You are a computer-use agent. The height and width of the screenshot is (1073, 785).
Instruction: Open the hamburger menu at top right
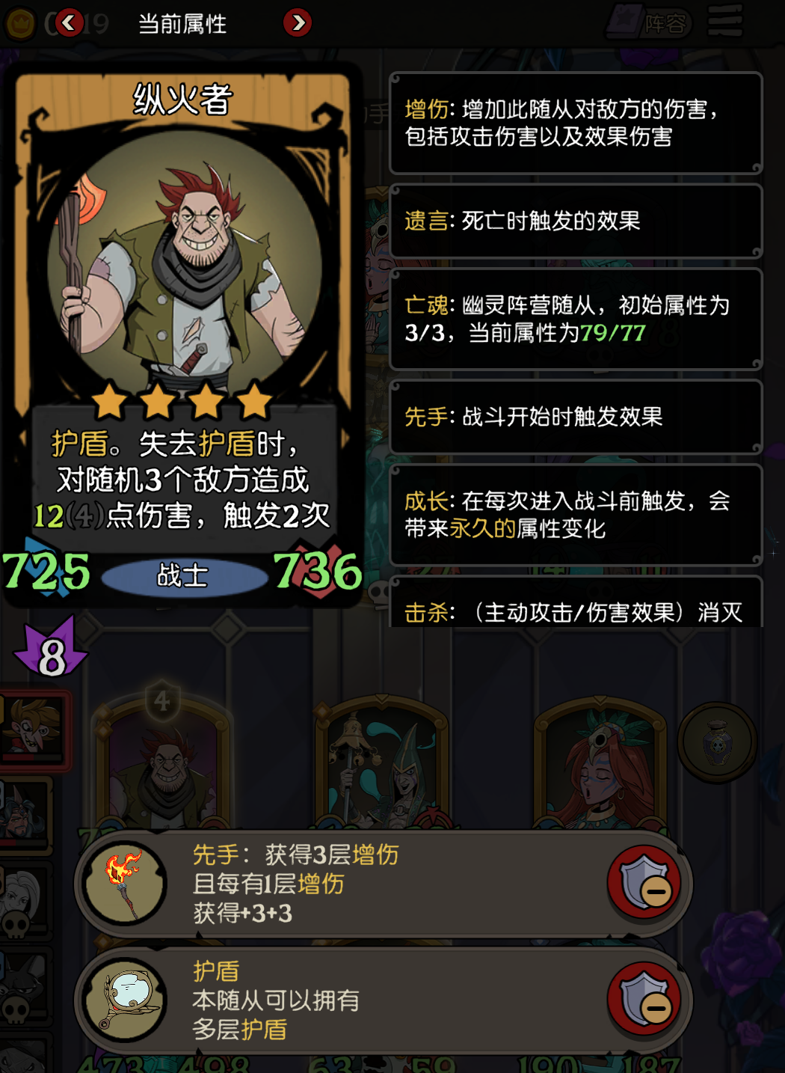[x=725, y=21]
